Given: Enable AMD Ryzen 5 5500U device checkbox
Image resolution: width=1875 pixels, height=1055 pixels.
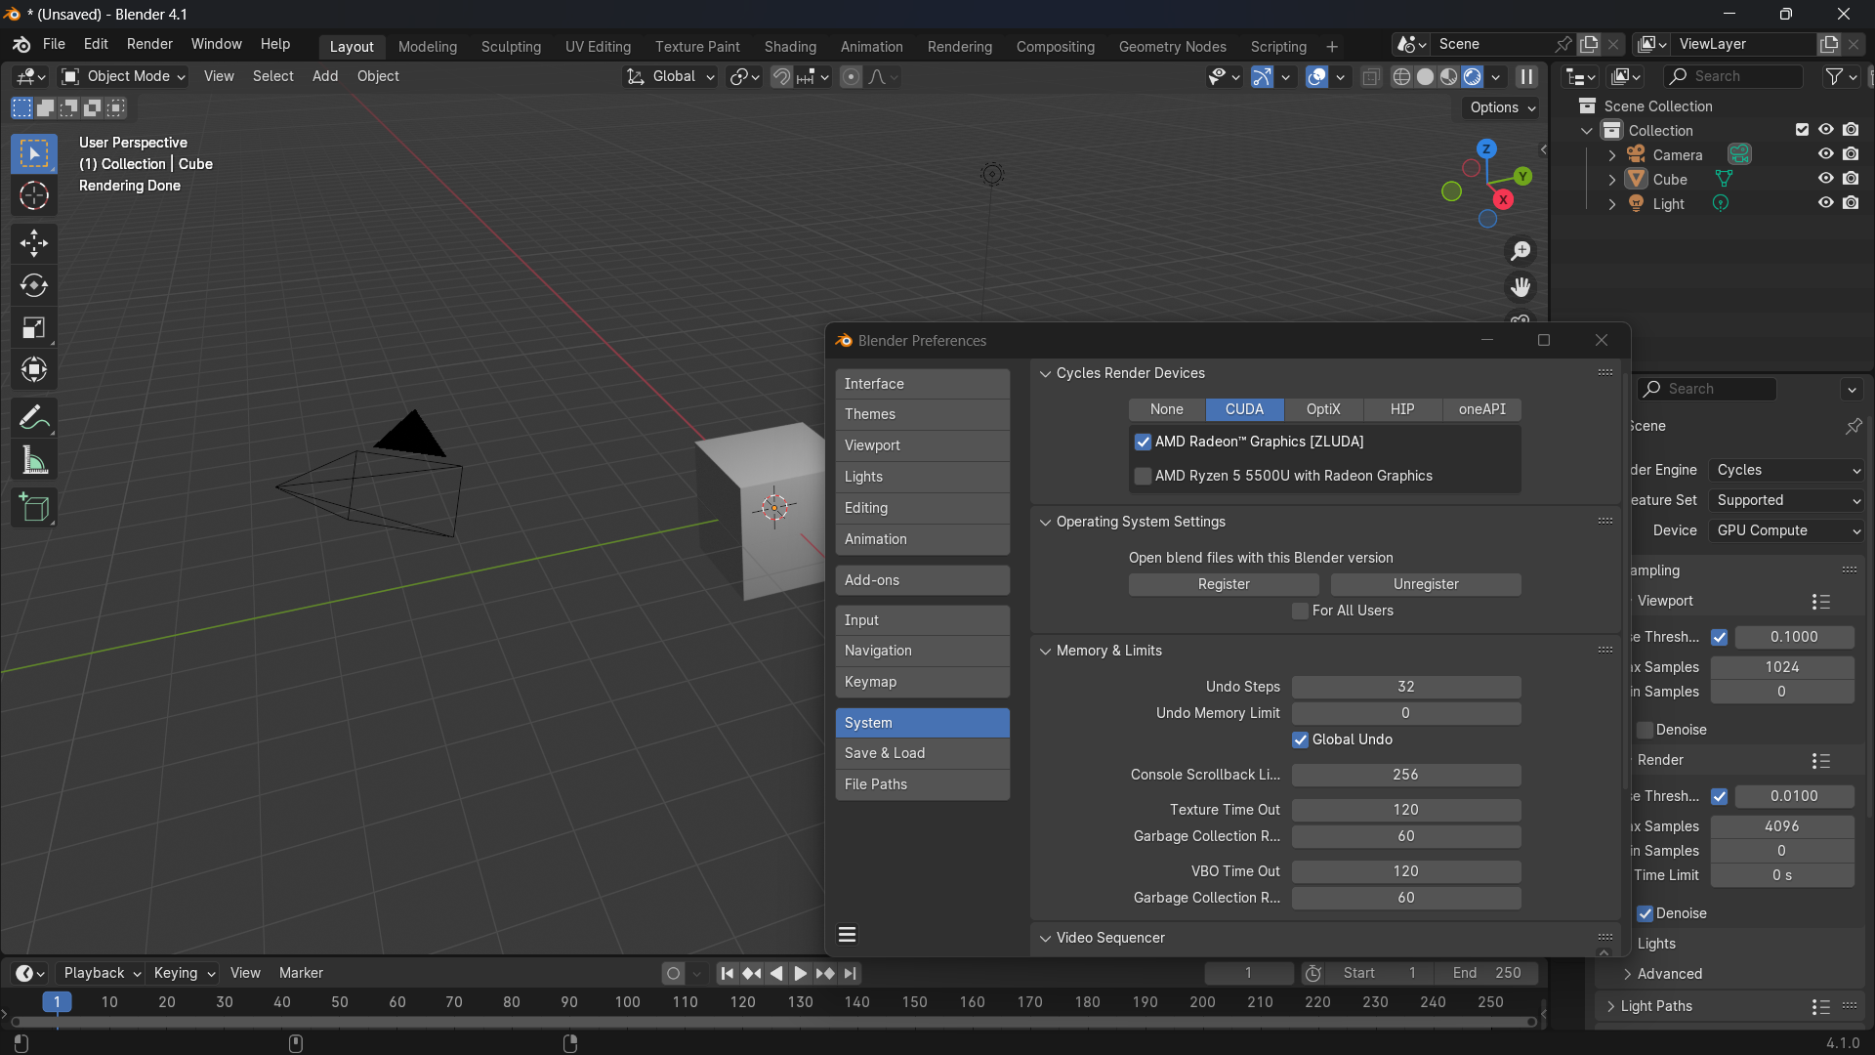Looking at the screenshot, I should [x=1143, y=476].
